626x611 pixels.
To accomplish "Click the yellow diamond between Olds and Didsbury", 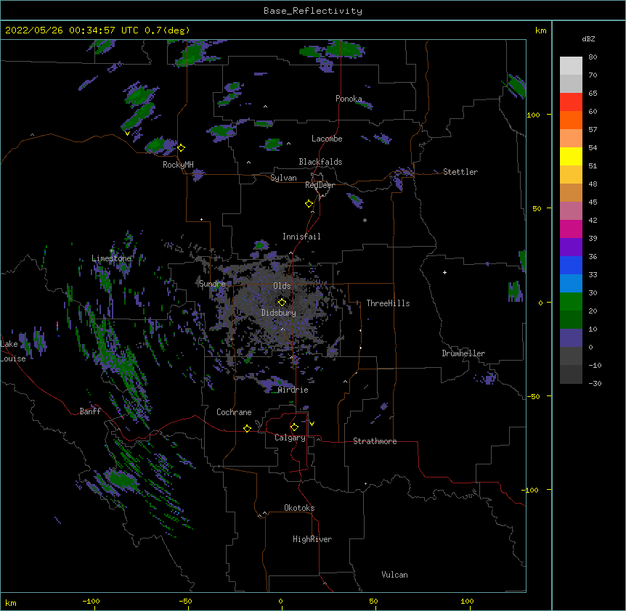I will pos(282,303).
